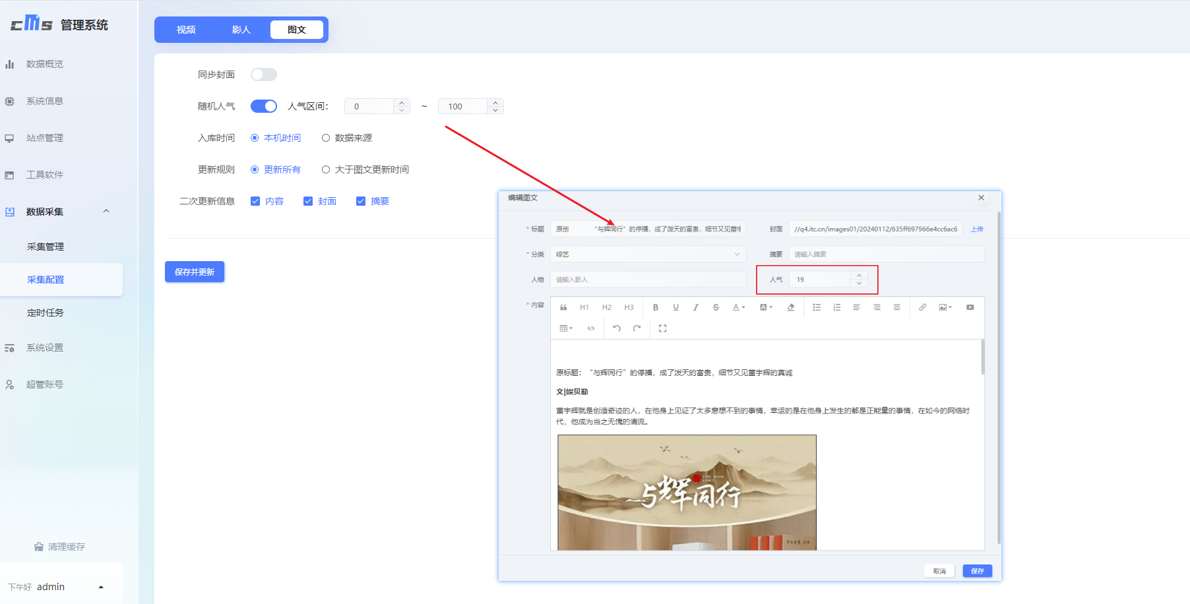Apply H2 heading in the editor
The height and width of the screenshot is (604, 1190).
pyautogui.click(x=607, y=307)
